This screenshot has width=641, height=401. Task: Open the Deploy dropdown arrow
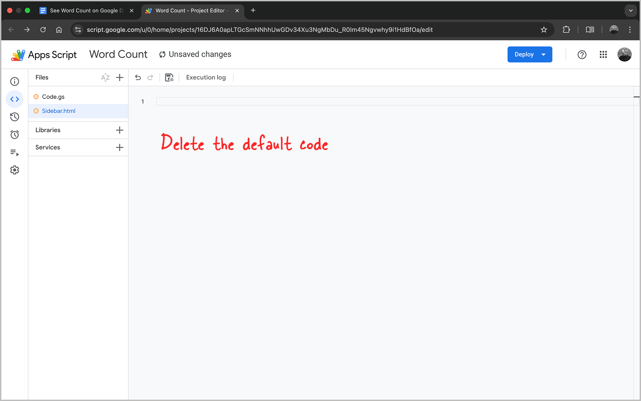pyautogui.click(x=543, y=54)
